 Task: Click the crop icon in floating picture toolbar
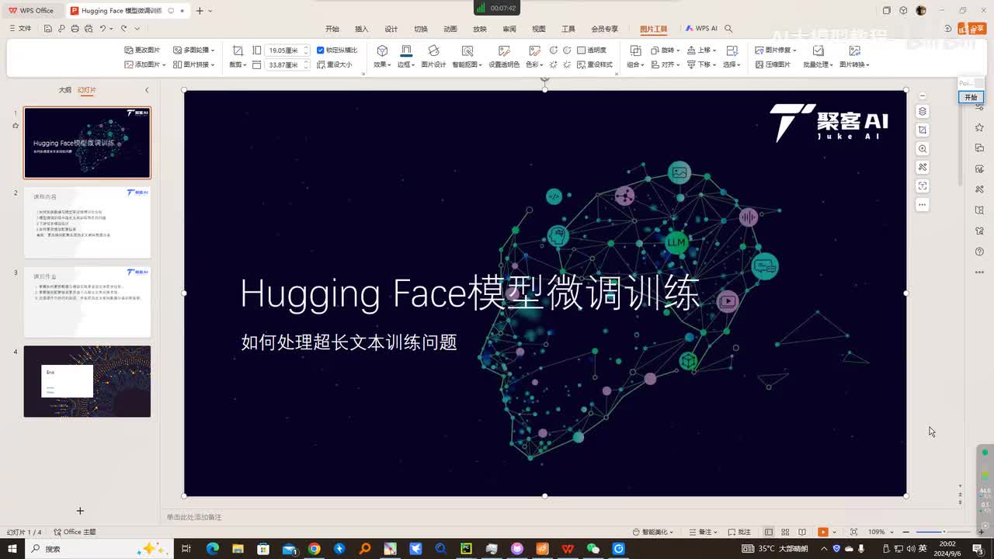pos(923,130)
